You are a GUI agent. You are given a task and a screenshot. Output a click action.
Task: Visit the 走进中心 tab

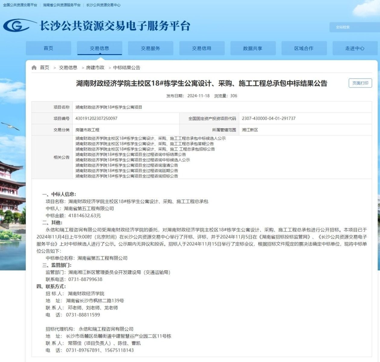[x=355, y=48]
